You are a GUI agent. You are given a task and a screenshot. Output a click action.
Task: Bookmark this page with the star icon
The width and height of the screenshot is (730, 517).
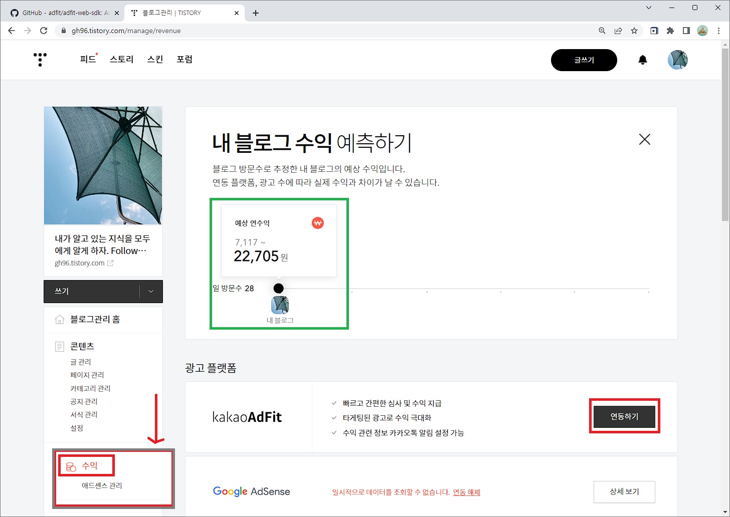pos(634,31)
